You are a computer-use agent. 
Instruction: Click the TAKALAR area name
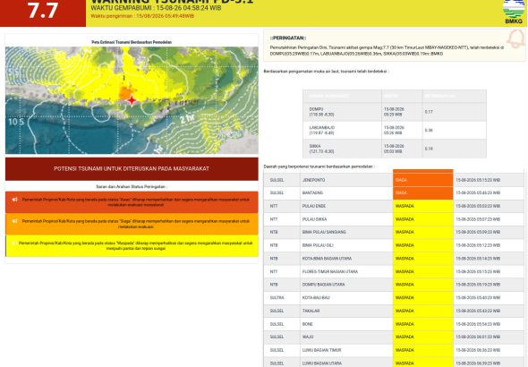[x=311, y=311]
